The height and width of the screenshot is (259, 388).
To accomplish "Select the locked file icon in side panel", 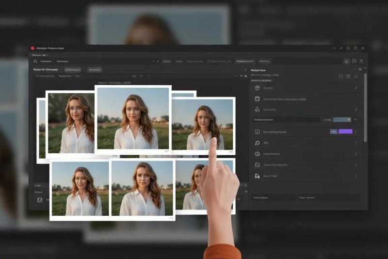I will tap(258, 176).
